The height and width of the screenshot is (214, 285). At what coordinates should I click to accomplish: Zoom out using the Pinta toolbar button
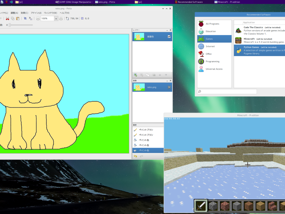38,18
